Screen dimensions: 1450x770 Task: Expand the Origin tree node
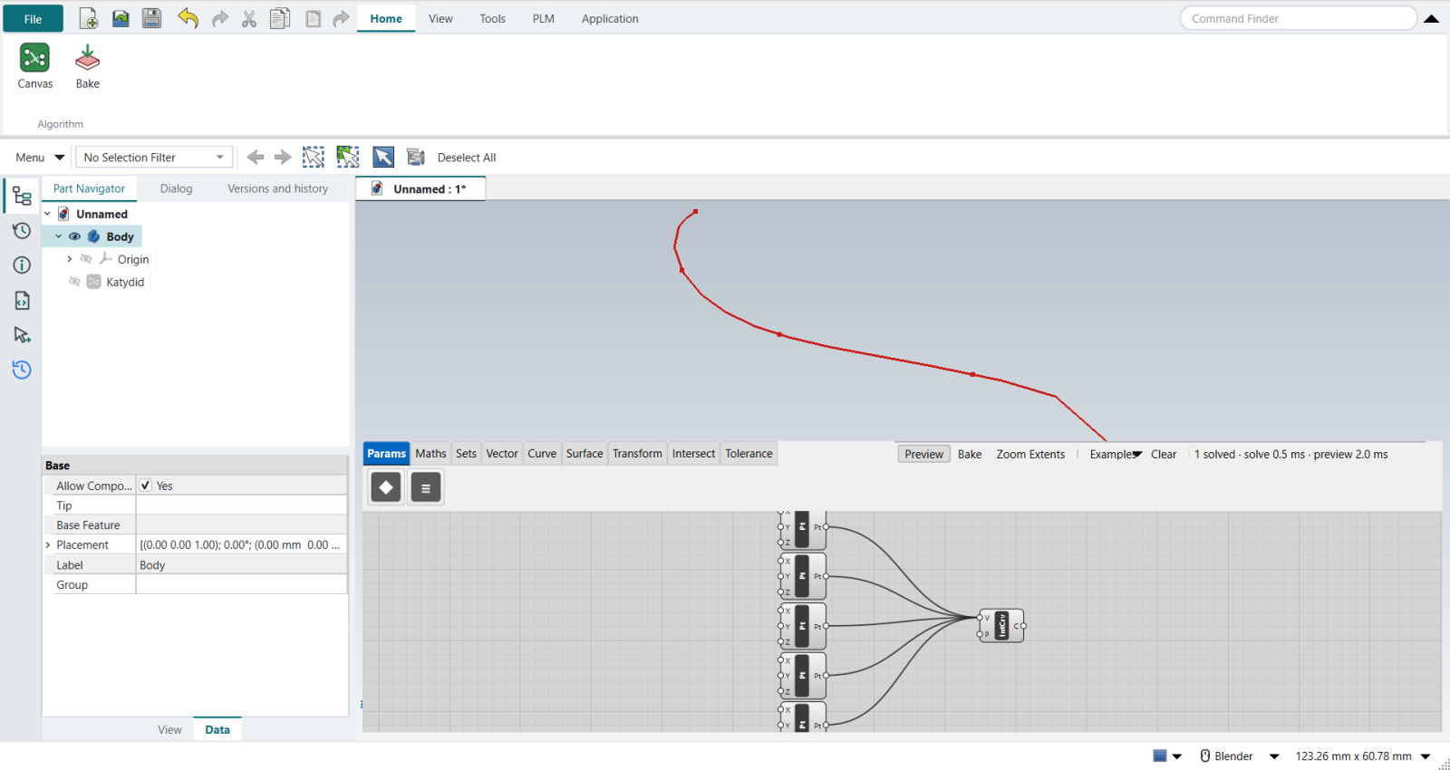pos(70,259)
